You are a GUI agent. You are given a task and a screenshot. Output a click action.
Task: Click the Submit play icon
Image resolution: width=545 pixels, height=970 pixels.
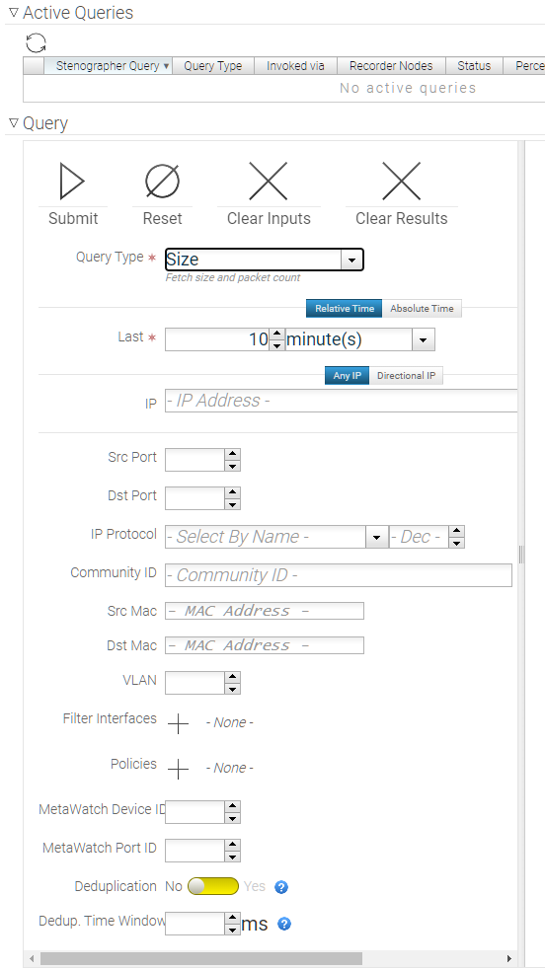pos(72,181)
